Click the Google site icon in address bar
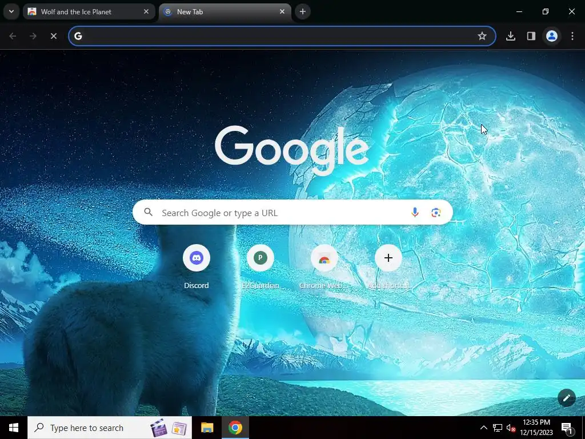585x439 pixels. [x=78, y=36]
